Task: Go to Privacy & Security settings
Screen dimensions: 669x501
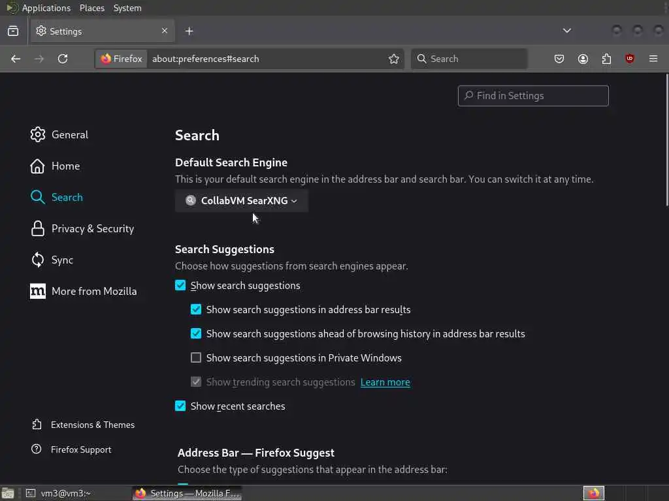Action: click(92, 228)
